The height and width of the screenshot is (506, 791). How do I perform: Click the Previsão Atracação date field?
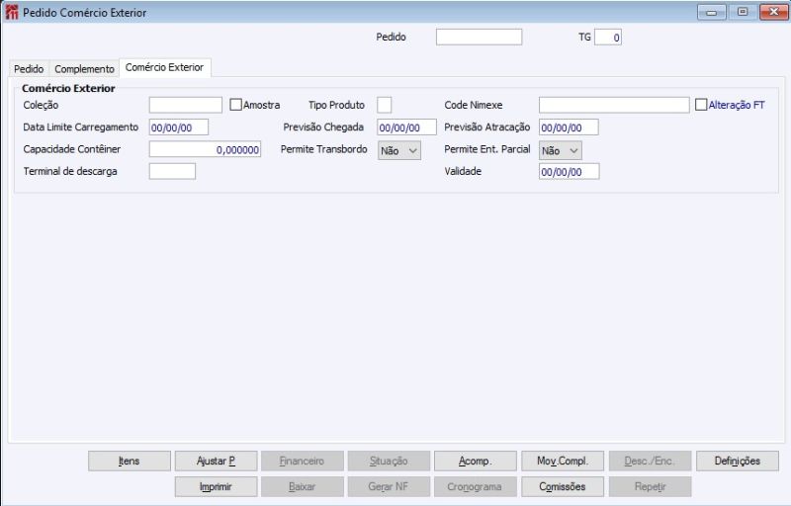point(569,127)
